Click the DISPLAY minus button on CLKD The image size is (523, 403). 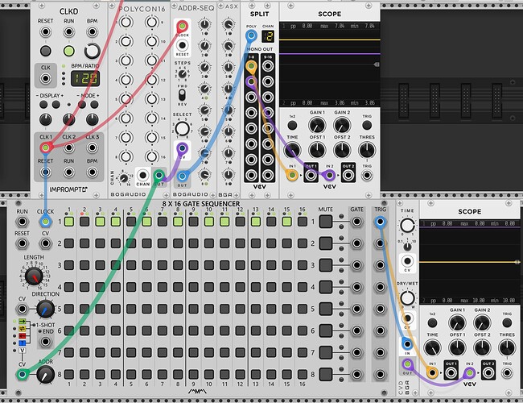click(43, 105)
